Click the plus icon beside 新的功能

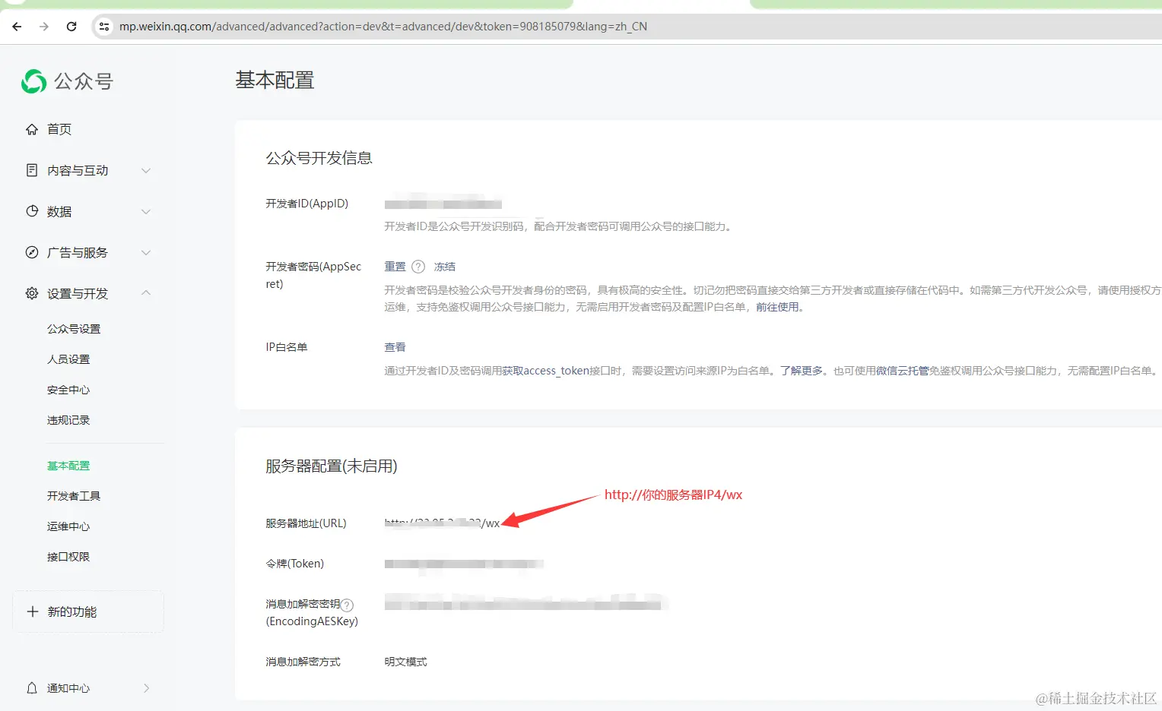pyautogui.click(x=32, y=611)
